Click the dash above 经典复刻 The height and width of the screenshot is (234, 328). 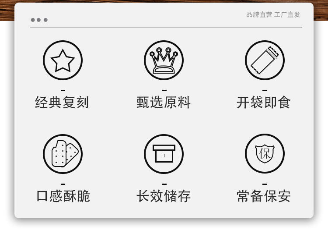pyautogui.click(x=63, y=90)
